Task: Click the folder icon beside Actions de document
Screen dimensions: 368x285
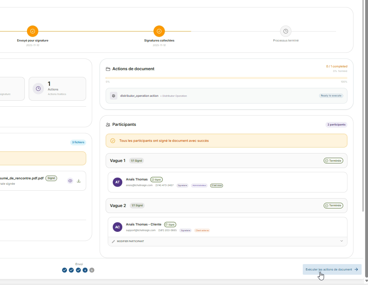Action: tap(108, 69)
